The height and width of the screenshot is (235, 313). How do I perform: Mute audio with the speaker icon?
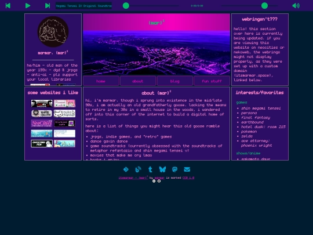coord(296,6)
